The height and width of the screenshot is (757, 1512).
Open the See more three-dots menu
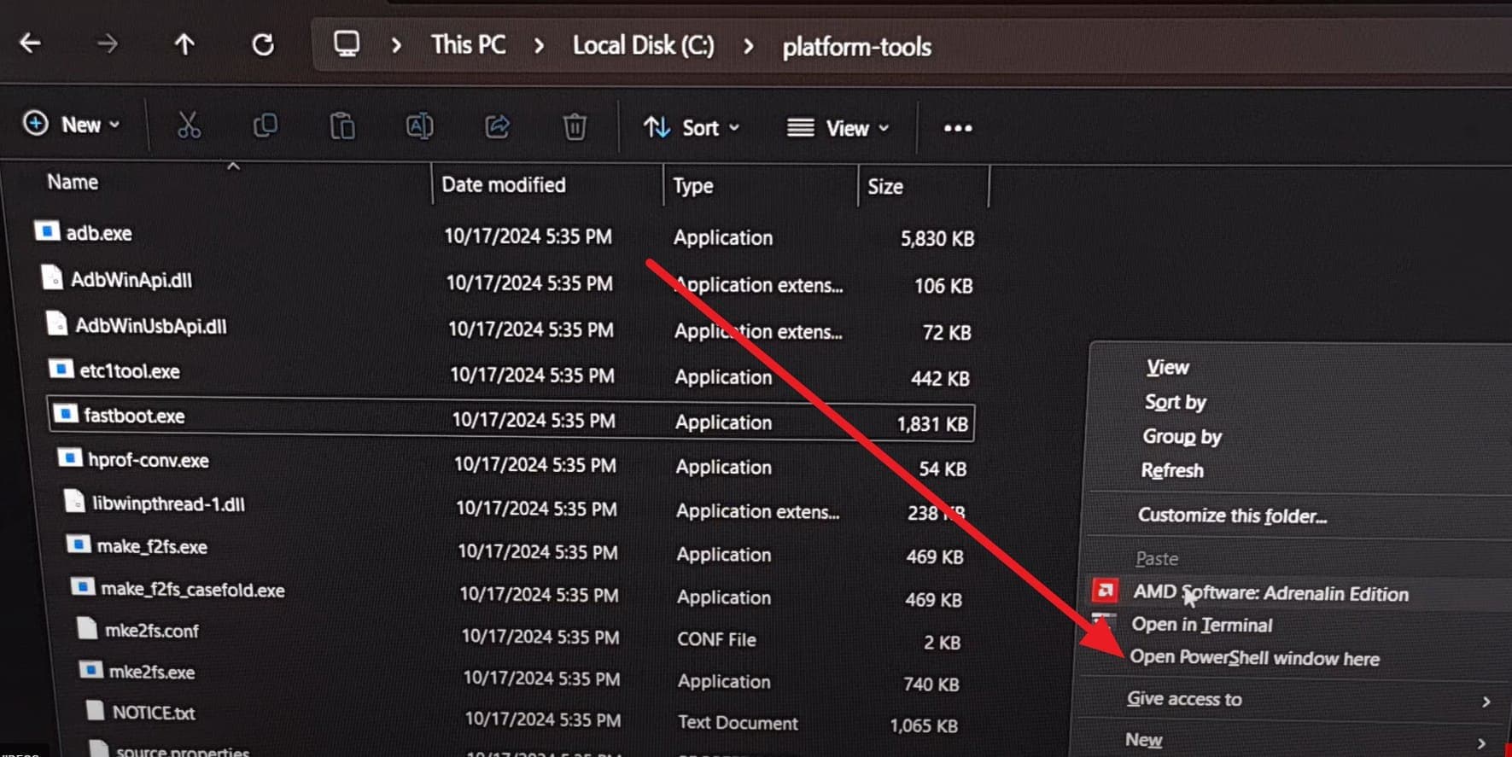point(958,129)
